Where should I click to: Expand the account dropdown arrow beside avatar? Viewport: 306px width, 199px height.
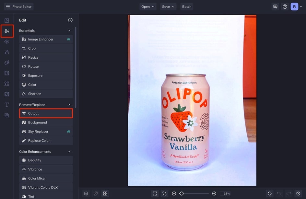point(301,6)
